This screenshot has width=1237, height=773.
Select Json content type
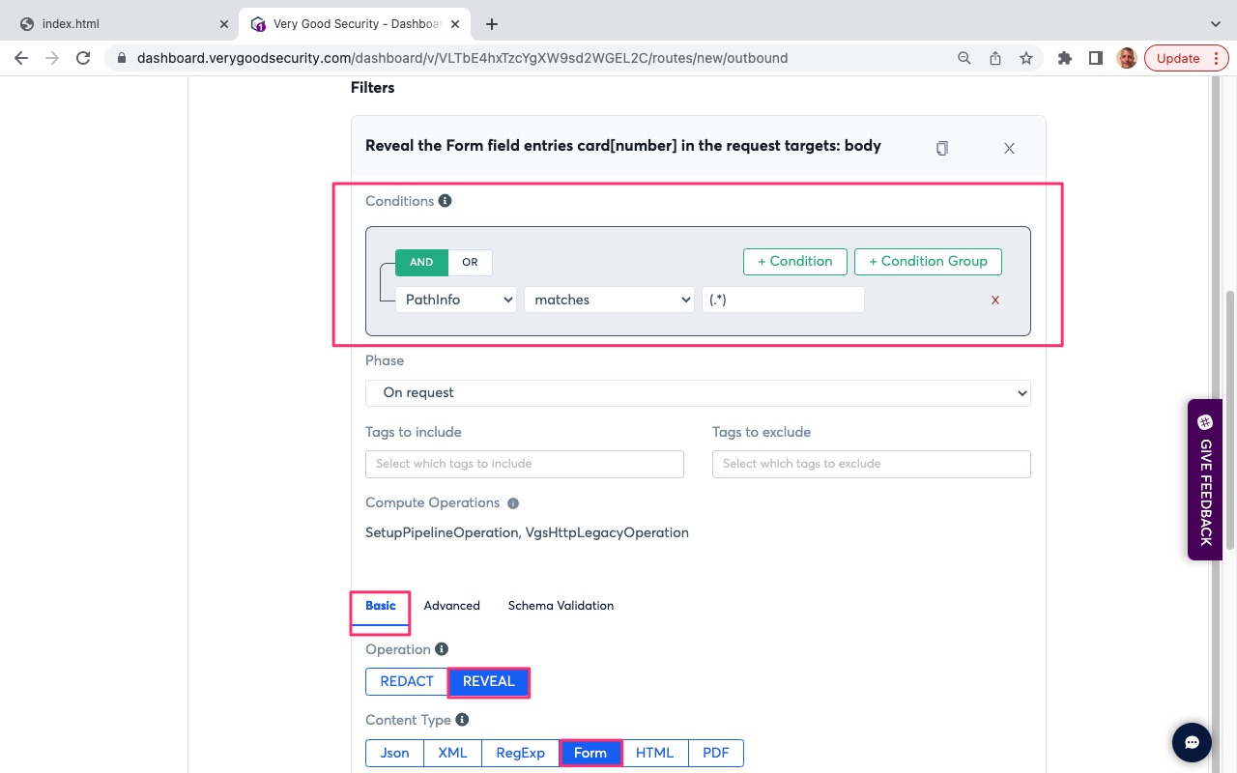click(394, 753)
